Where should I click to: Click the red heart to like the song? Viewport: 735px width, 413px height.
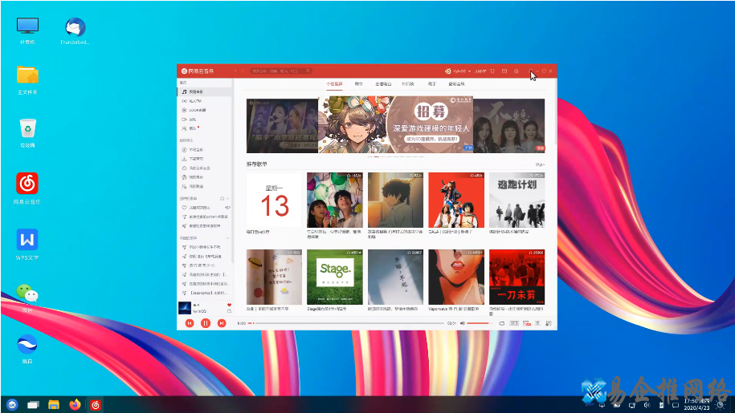click(x=229, y=306)
